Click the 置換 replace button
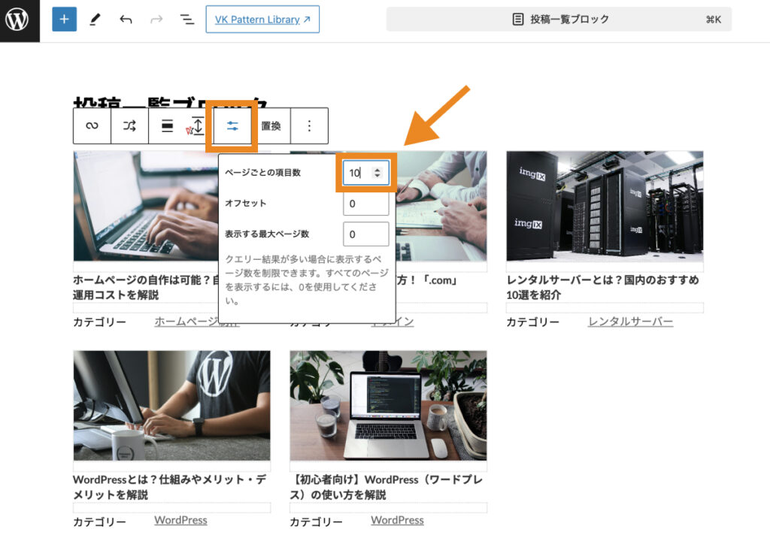This screenshot has width=770, height=544. pos(271,125)
